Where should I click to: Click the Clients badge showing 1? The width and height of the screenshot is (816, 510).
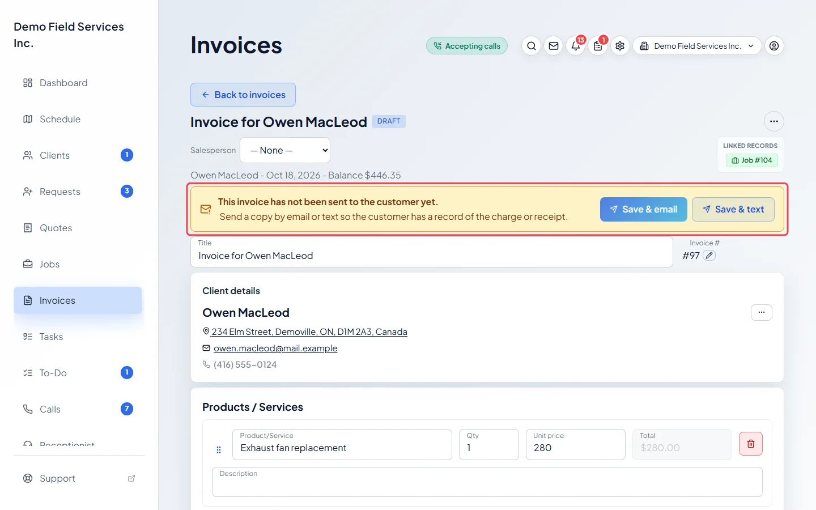click(x=127, y=155)
